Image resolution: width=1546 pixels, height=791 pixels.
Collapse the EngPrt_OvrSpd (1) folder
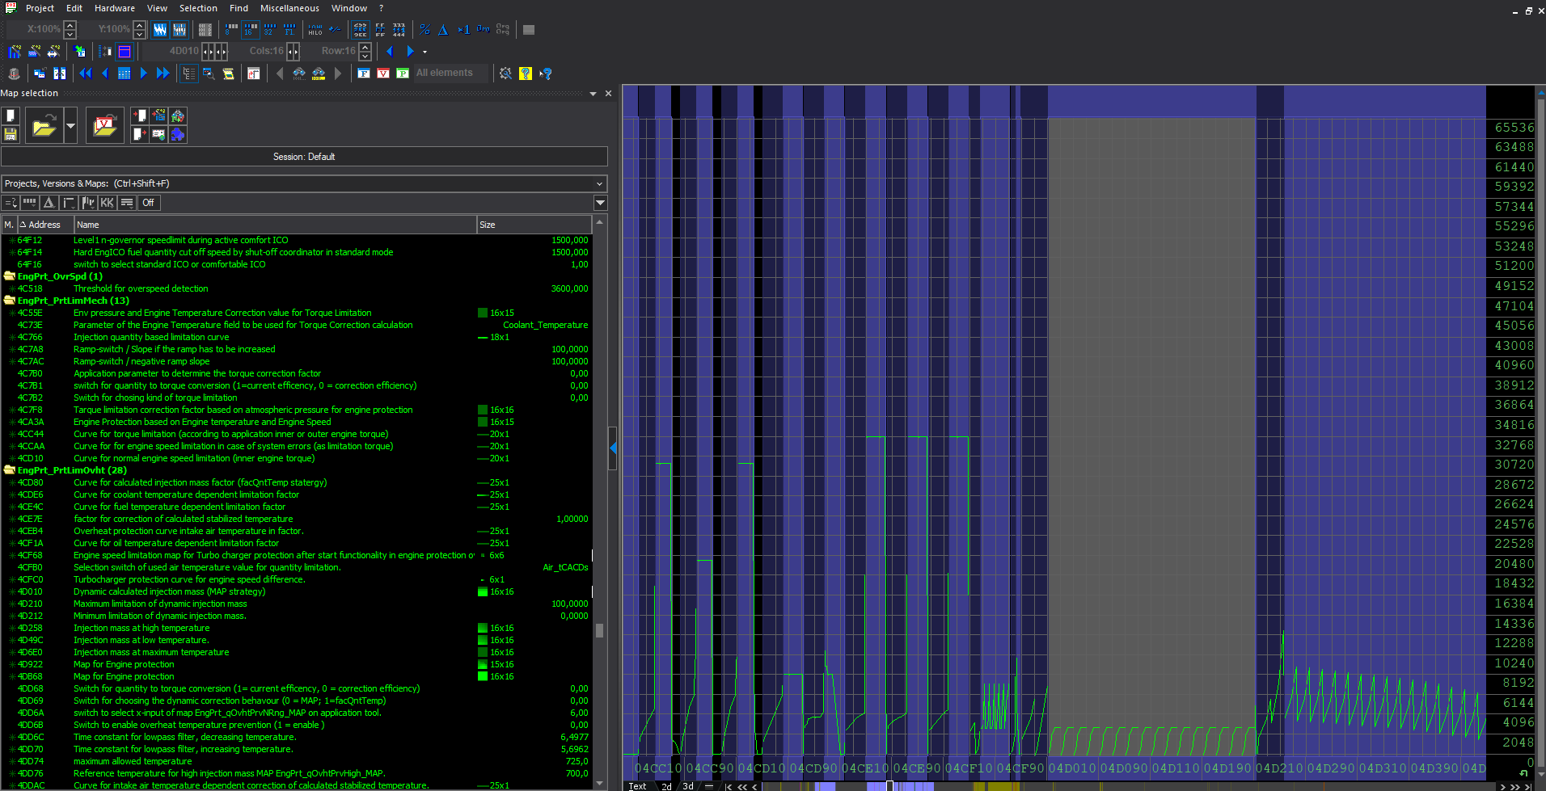click(10, 276)
